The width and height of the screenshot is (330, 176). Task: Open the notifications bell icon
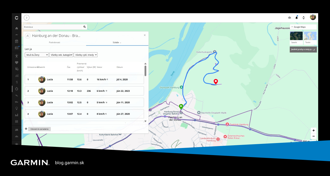click(x=296, y=18)
